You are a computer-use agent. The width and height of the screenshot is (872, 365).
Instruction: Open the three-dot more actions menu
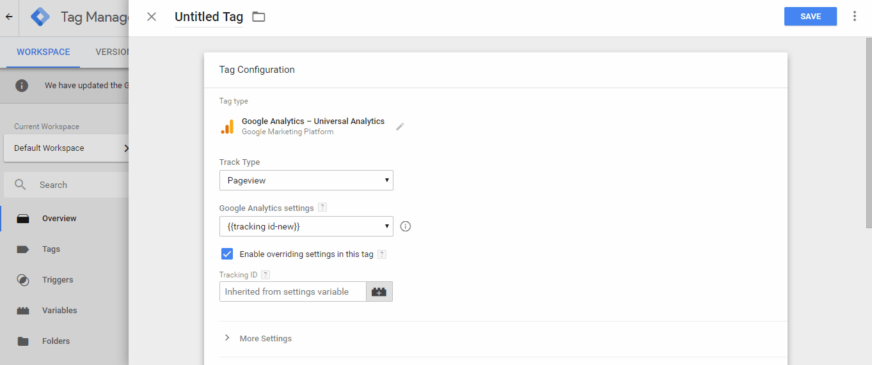coord(854,17)
